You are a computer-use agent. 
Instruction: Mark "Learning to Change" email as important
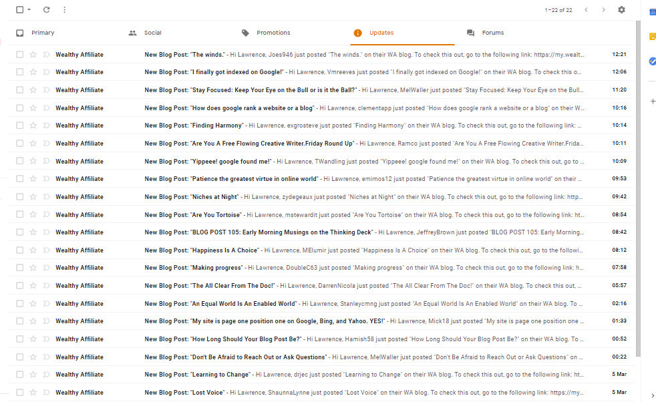point(47,375)
